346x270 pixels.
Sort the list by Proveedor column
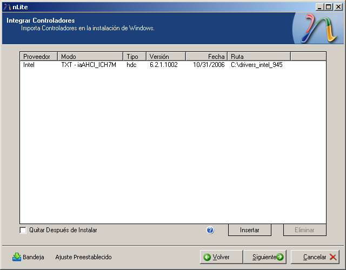click(38, 56)
